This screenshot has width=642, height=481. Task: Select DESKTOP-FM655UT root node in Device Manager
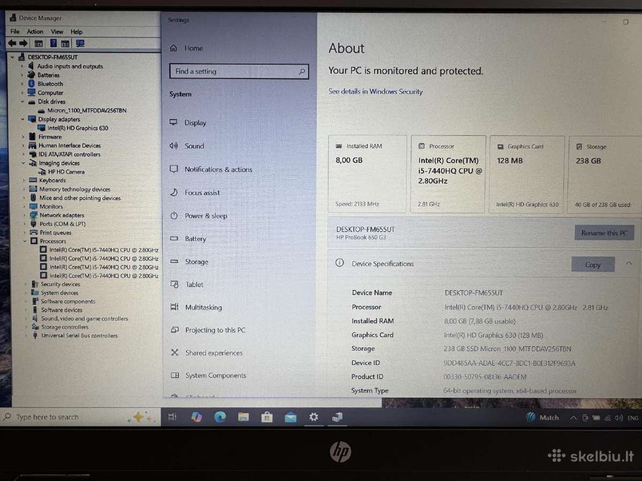coord(53,57)
